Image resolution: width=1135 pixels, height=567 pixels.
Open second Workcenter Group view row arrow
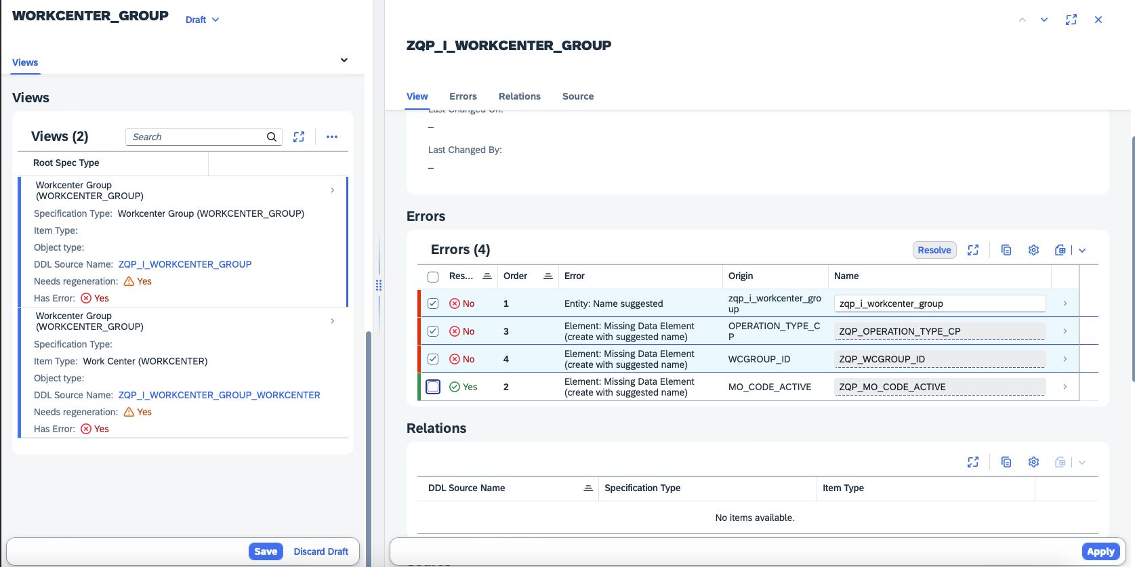click(x=332, y=321)
